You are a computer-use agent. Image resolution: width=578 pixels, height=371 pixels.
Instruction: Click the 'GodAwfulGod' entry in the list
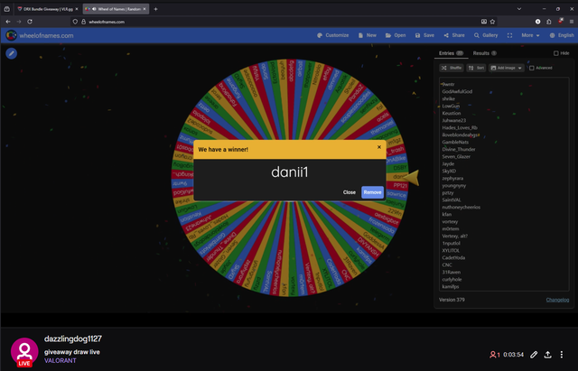coord(457,91)
